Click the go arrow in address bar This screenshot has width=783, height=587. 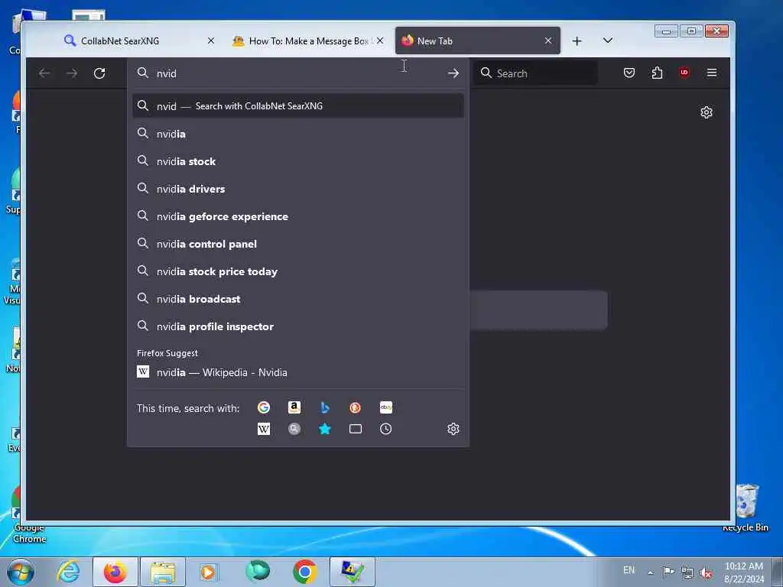453,73
